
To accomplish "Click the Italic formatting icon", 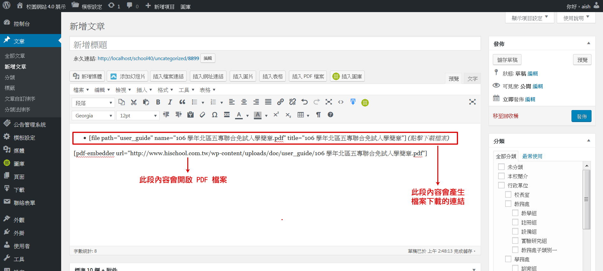I will (170, 102).
